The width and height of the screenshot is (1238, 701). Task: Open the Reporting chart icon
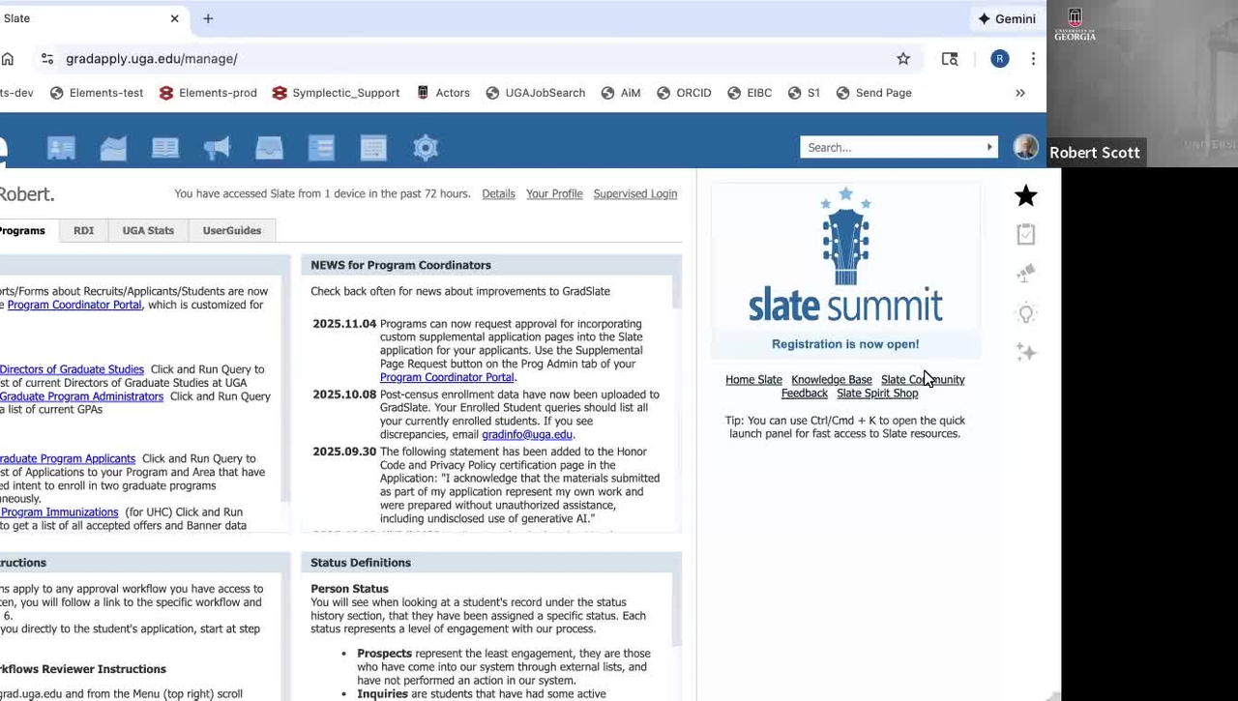click(x=113, y=148)
